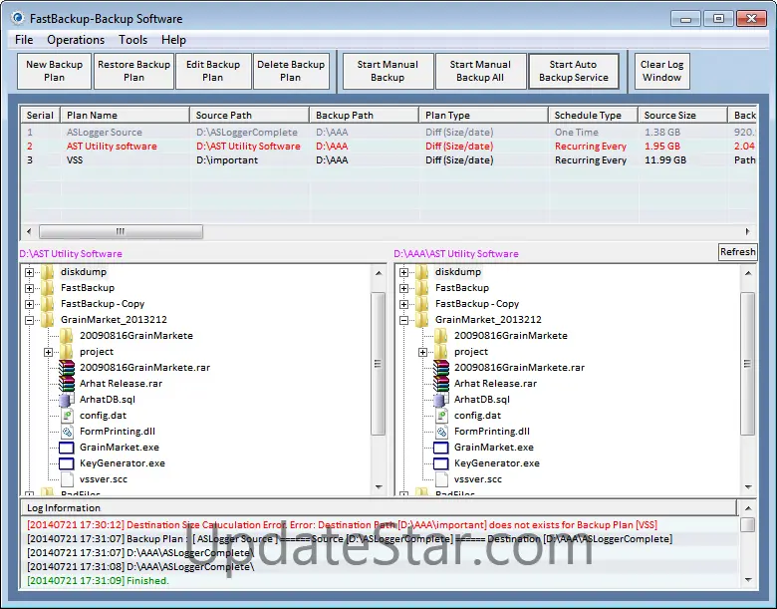Click project folder icon in right backup tree
This screenshot has width=777, height=609.
pyautogui.click(x=441, y=351)
